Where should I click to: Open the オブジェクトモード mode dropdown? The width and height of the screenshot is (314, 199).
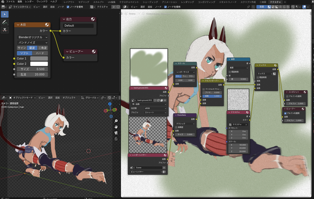pyautogui.click(x=22, y=98)
